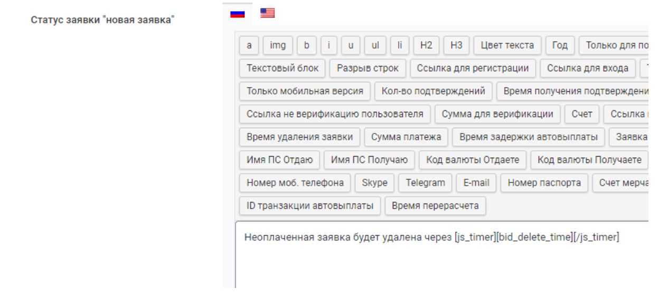Insert list item 'li' tag

pos(400,45)
